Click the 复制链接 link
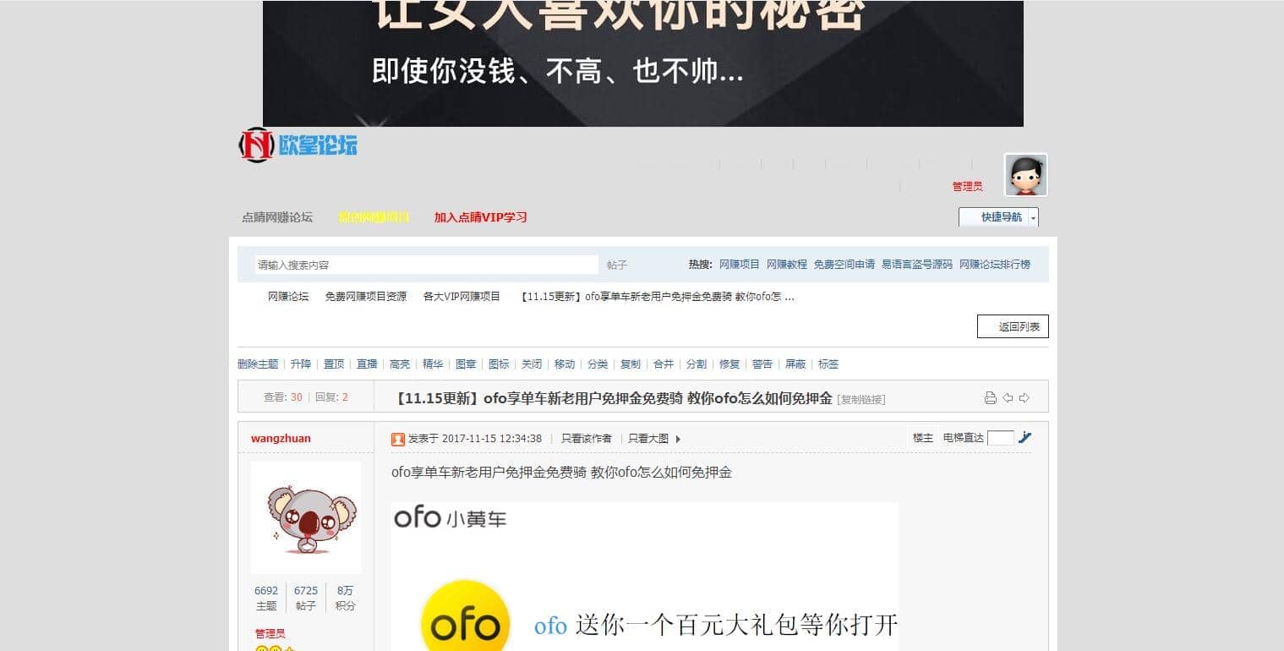Image resolution: width=1284 pixels, height=651 pixels. click(x=861, y=399)
